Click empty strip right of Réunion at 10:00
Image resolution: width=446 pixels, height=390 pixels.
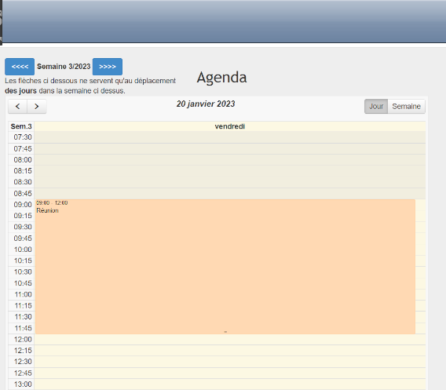point(420,250)
